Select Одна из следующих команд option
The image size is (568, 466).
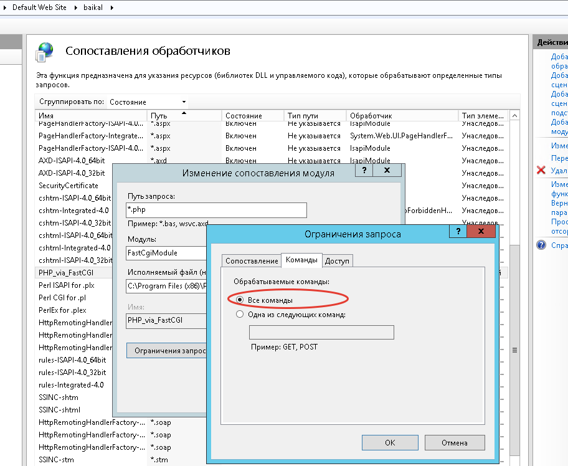[x=240, y=315]
